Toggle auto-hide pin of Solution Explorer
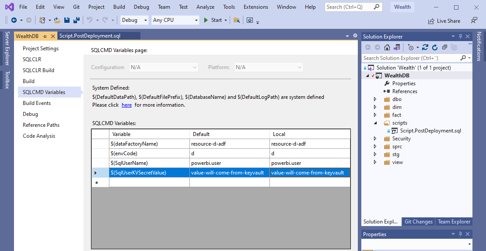 (460, 36)
